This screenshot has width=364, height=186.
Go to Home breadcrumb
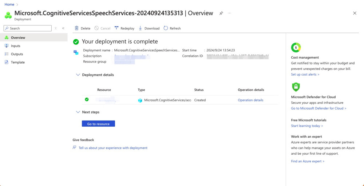(x=9, y=4)
